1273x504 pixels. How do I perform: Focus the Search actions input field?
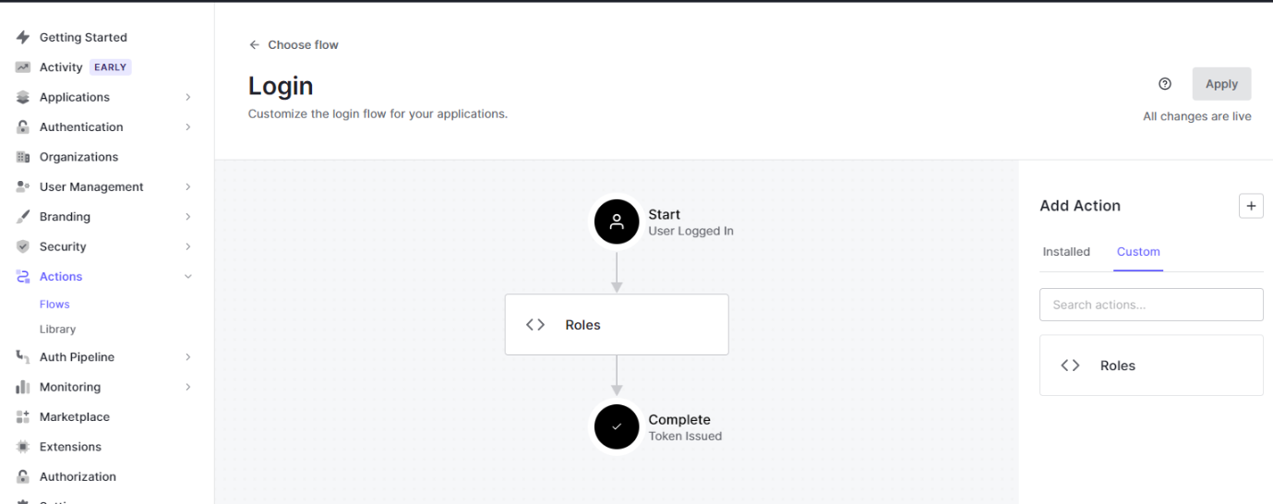point(1151,305)
